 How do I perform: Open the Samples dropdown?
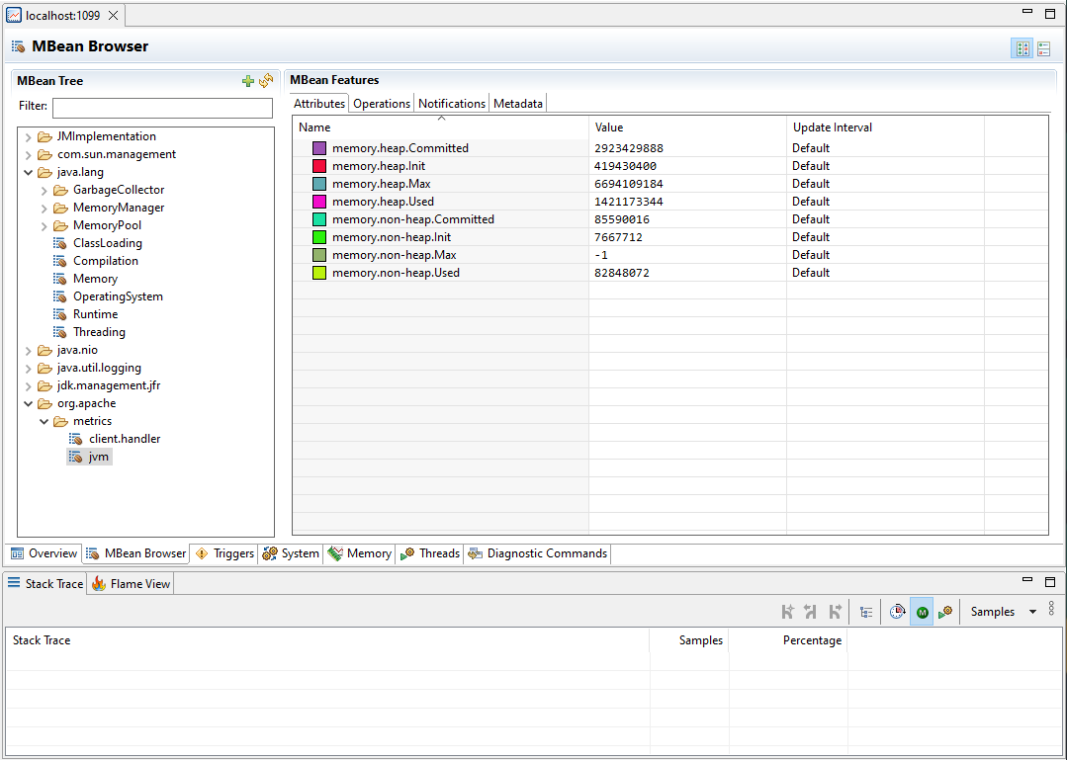(1002, 611)
